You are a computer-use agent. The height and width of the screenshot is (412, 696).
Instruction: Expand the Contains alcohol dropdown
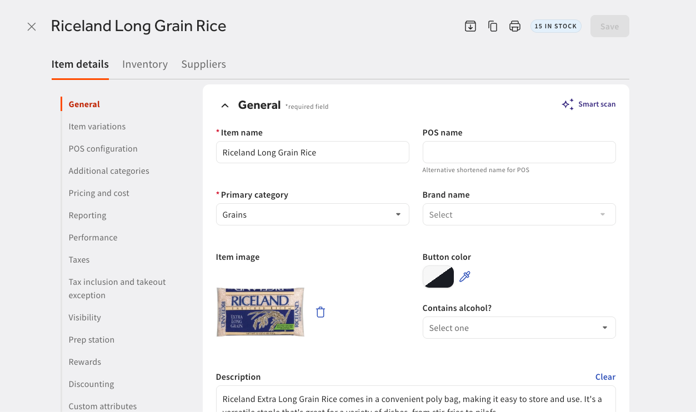click(x=519, y=328)
